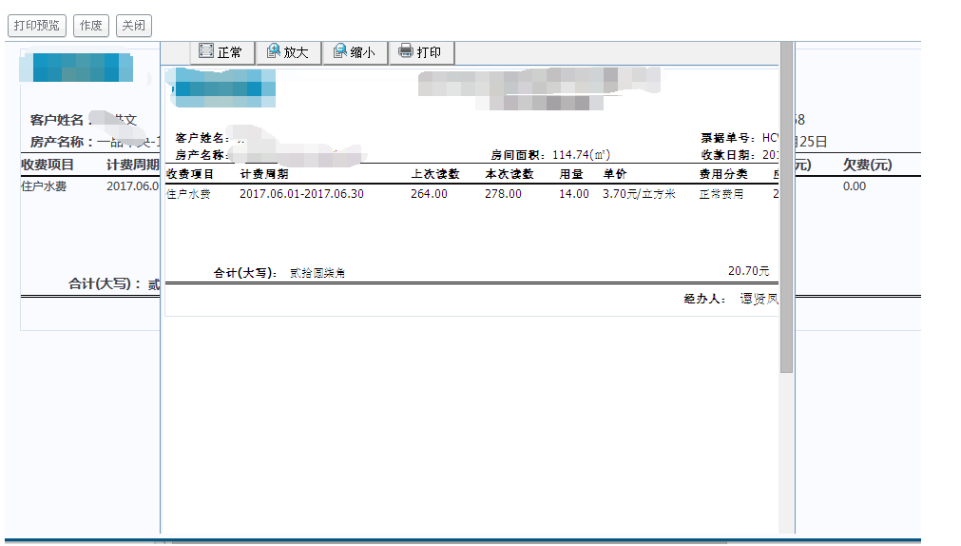Zoom out using the 缩小 button
The width and height of the screenshot is (961, 546).
click(x=355, y=52)
